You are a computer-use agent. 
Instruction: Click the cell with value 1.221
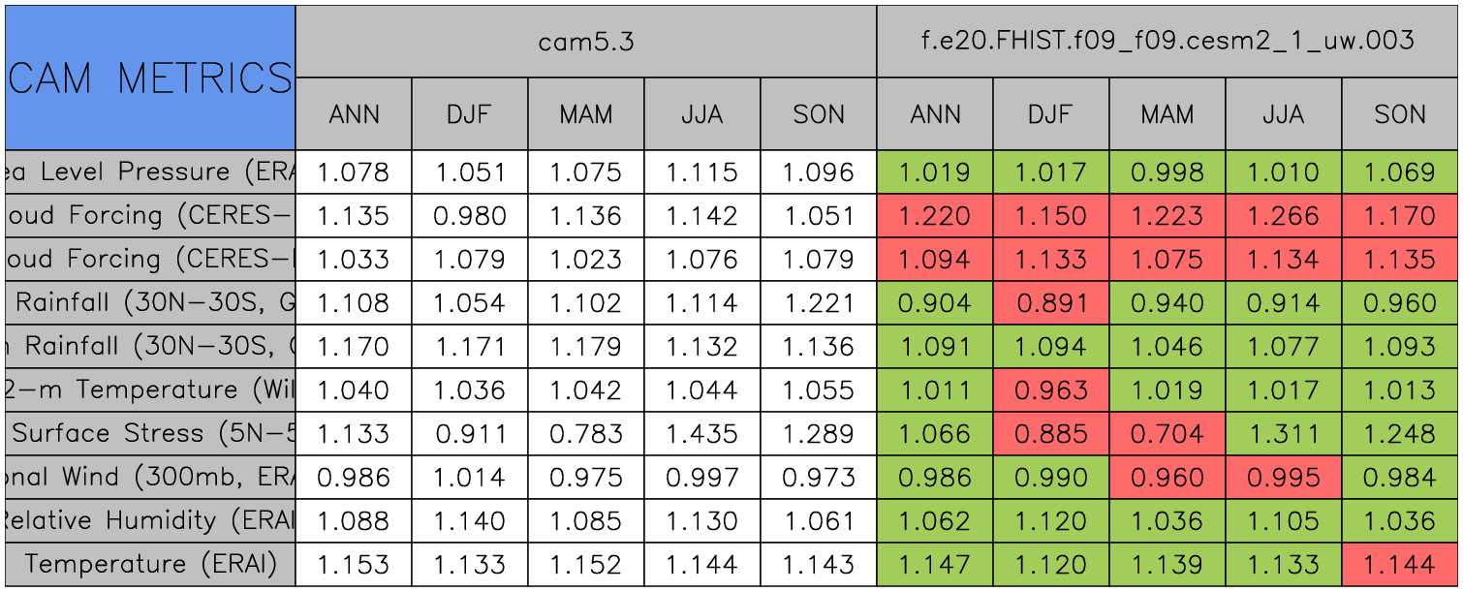pos(819,302)
